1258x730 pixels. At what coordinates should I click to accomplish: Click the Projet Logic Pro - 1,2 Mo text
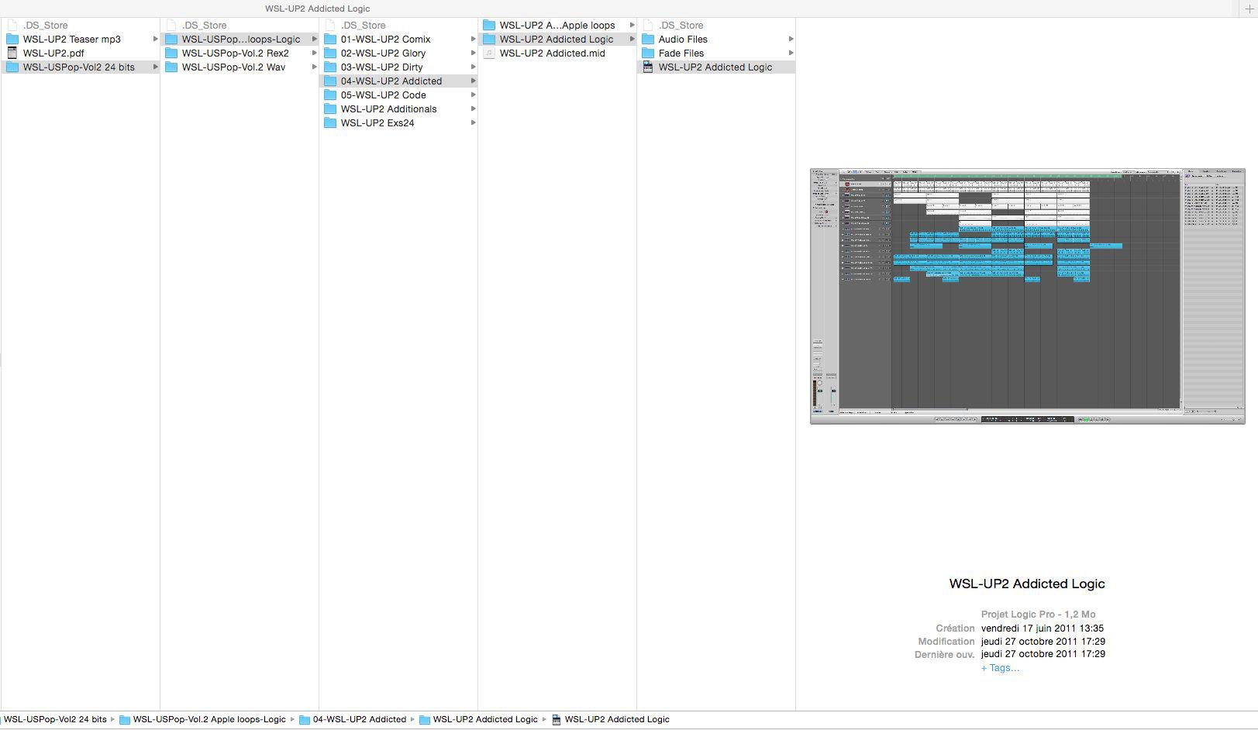coord(1039,615)
